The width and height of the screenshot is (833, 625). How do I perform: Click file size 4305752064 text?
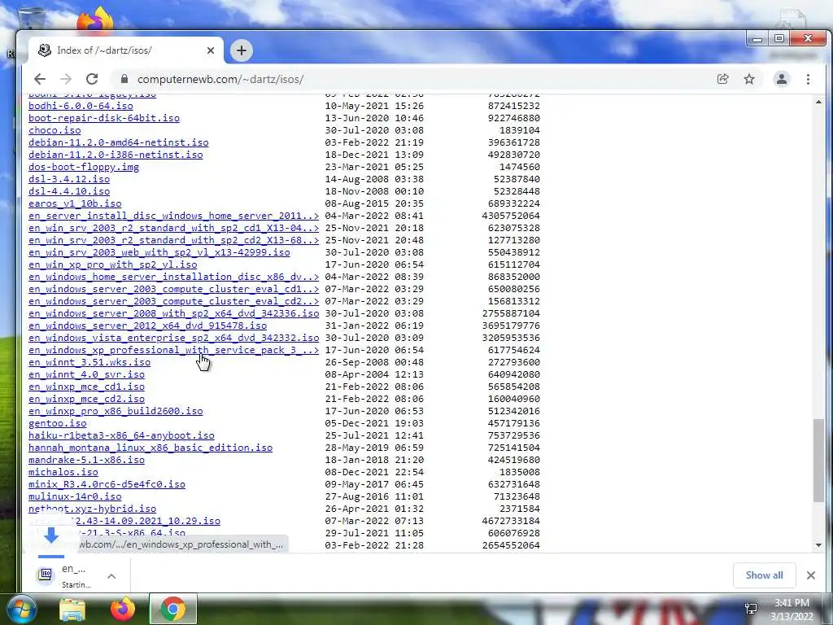511,216
